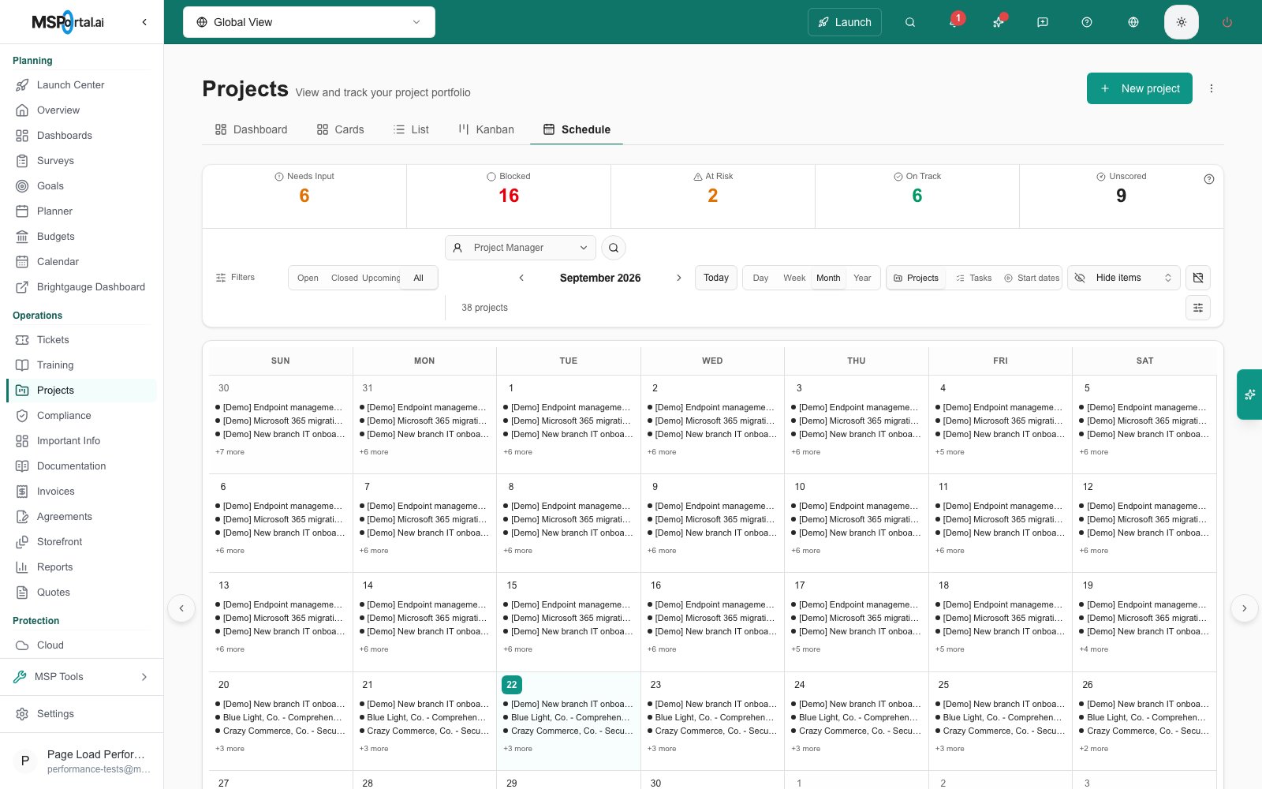Switch to the Kanban tab
This screenshot has width=1262, height=789.
tap(486, 129)
